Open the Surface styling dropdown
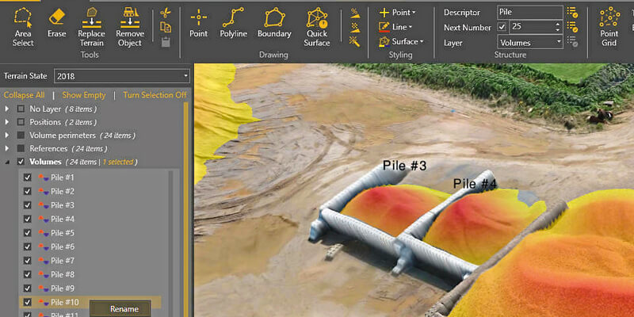Screen dimensions: 634x317 401,41
